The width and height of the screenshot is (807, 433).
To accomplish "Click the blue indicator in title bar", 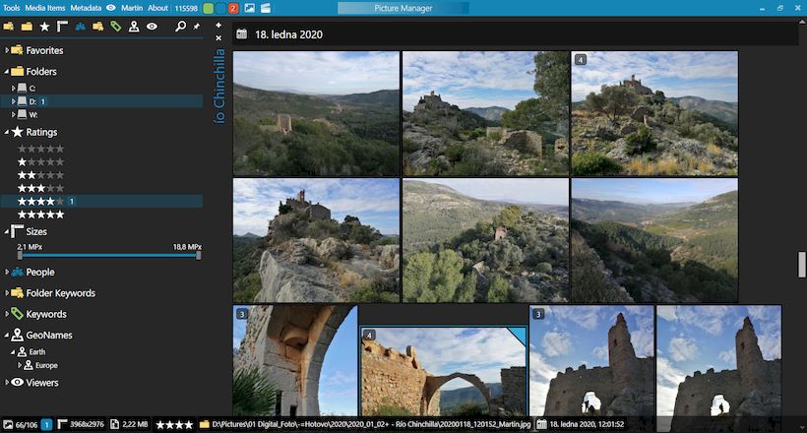I will coord(220,8).
